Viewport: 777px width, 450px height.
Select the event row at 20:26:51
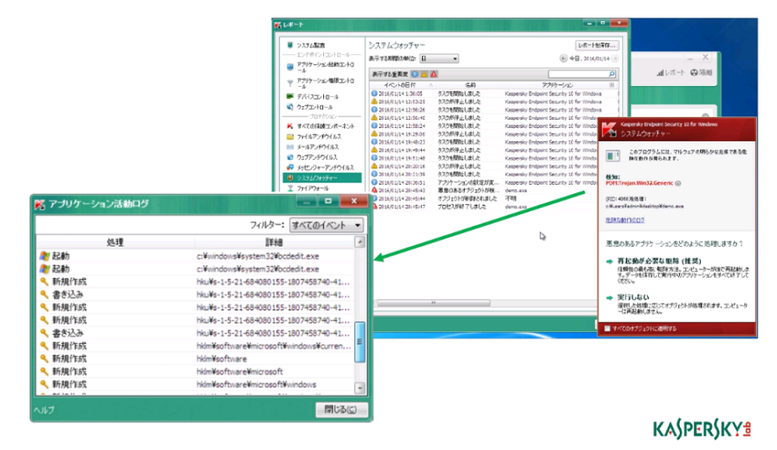[x=484, y=182]
